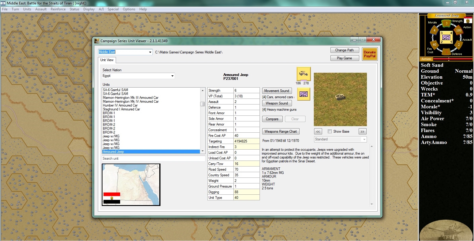Close the Unit Viewer dialog

point(373,40)
